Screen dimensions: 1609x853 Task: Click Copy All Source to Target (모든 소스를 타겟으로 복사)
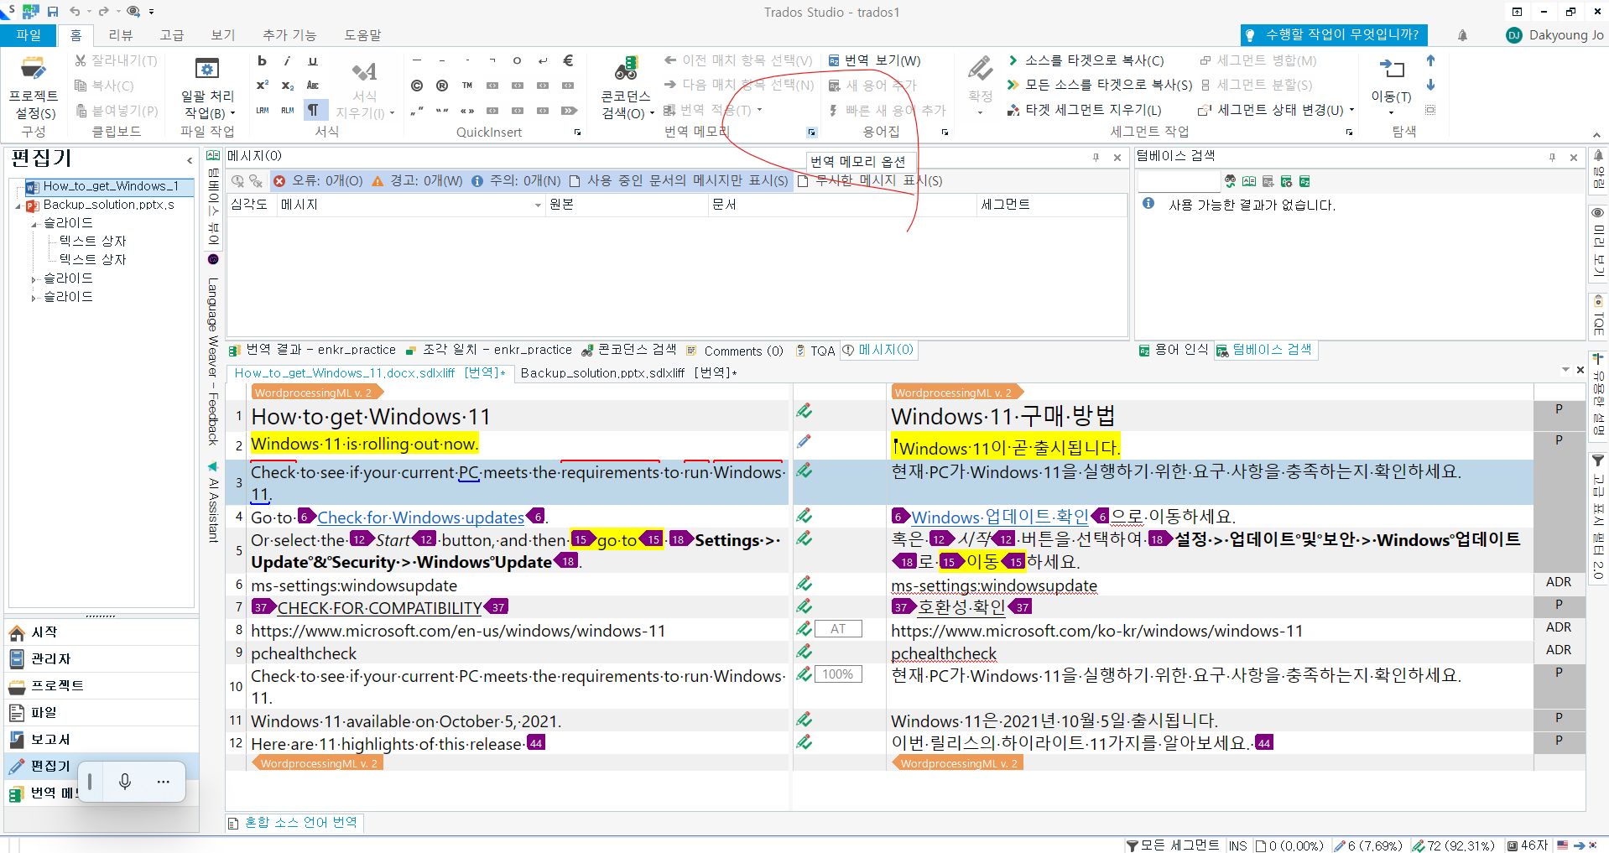point(1100,85)
